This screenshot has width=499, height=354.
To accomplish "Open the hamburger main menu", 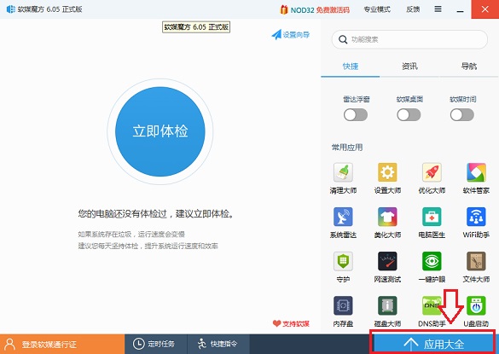I will click(438, 9).
